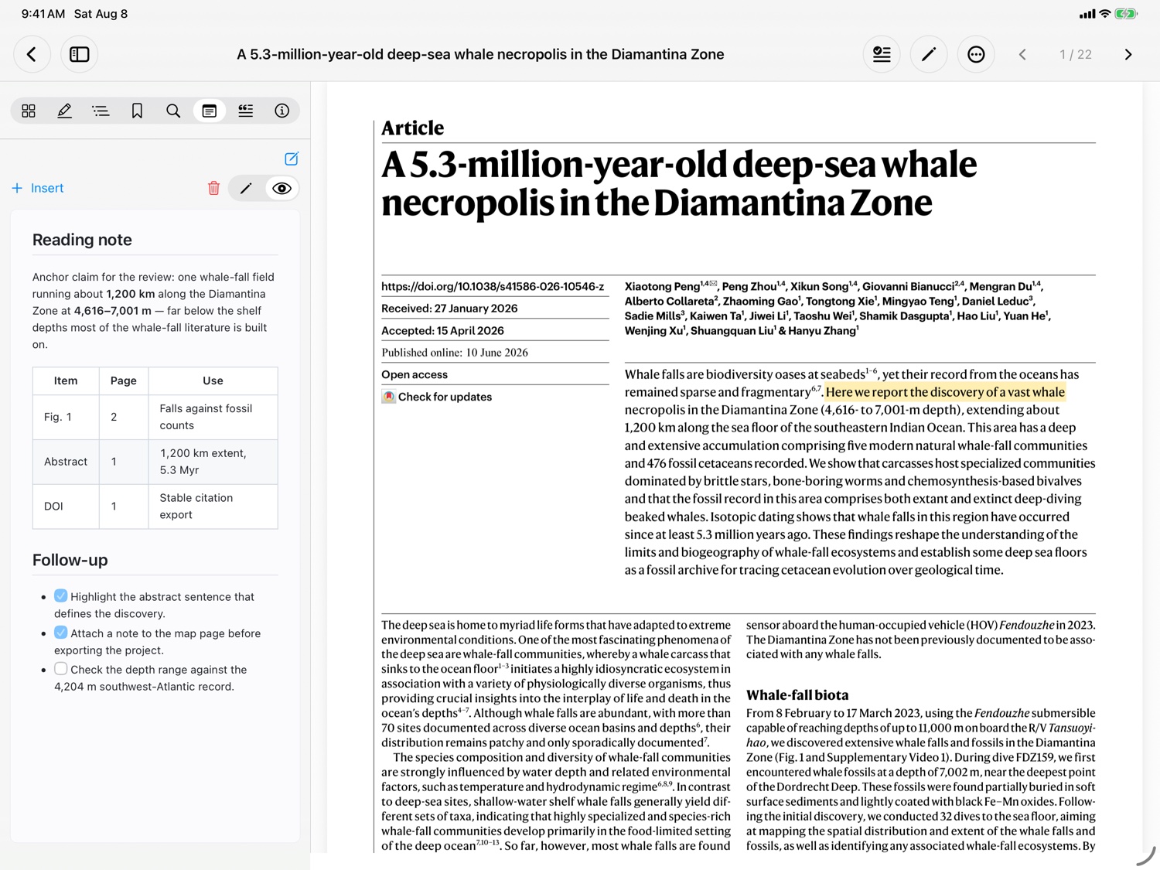Tap the highlighted abstract sentence
Viewport: 1160px width, 870px height.
click(x=945, y=392)
